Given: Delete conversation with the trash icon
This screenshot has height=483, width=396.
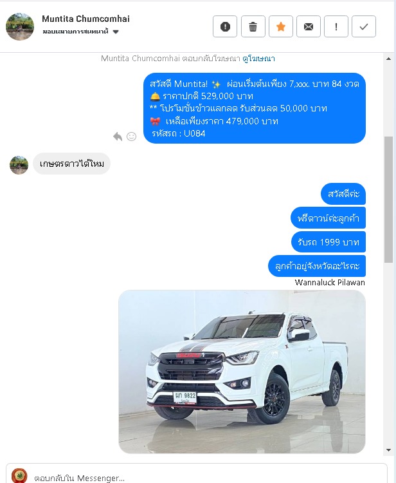Looking at the screenshot, I should [253, 26].
